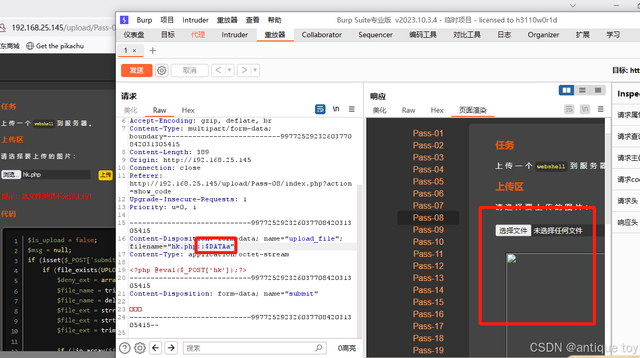This screenshot has width=640, height=358.
Task: Click Pass-17 in rendered response list
Action: (428, 326)
